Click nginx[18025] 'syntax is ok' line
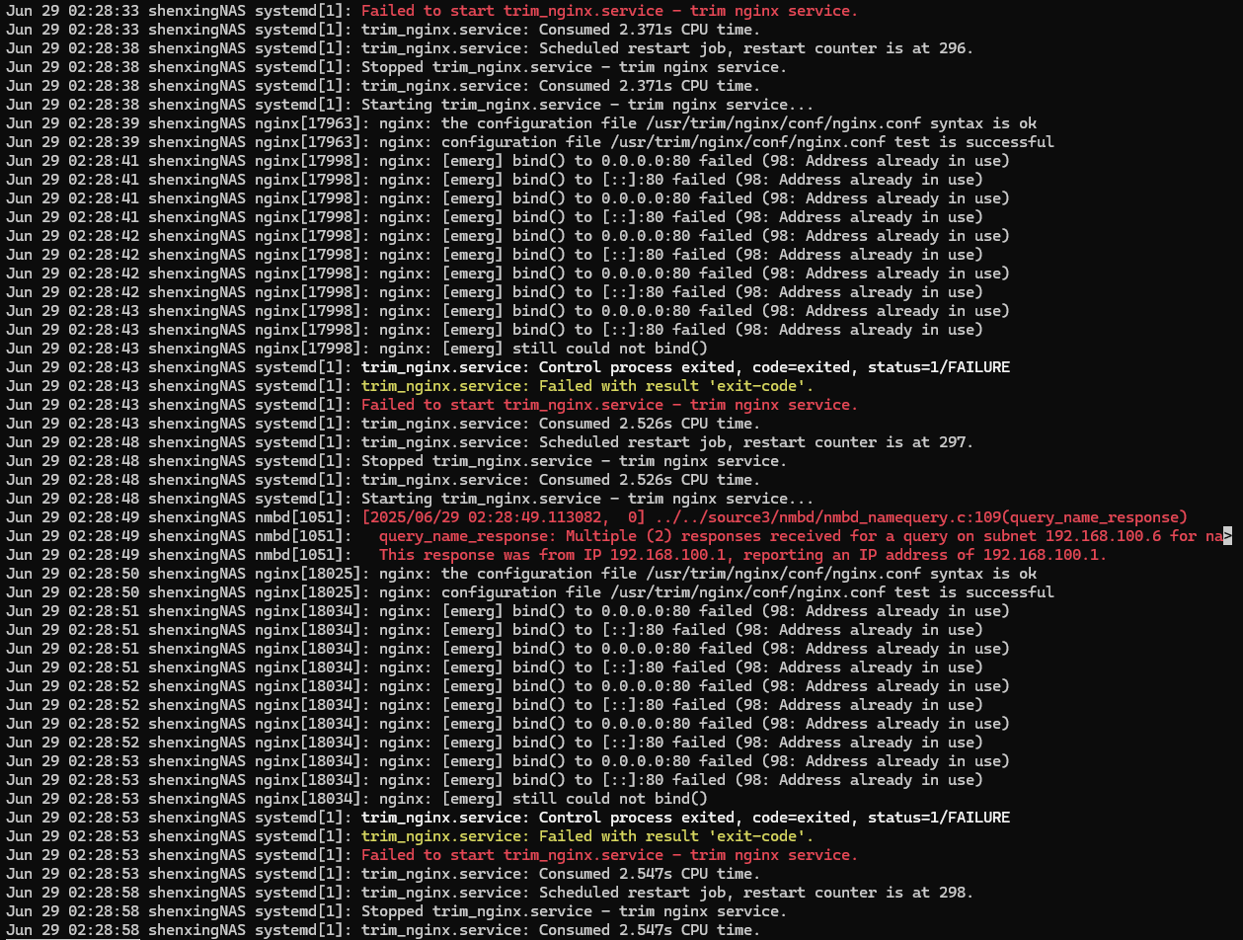Viewport: 1243px width, 940px height. (521, 574)
